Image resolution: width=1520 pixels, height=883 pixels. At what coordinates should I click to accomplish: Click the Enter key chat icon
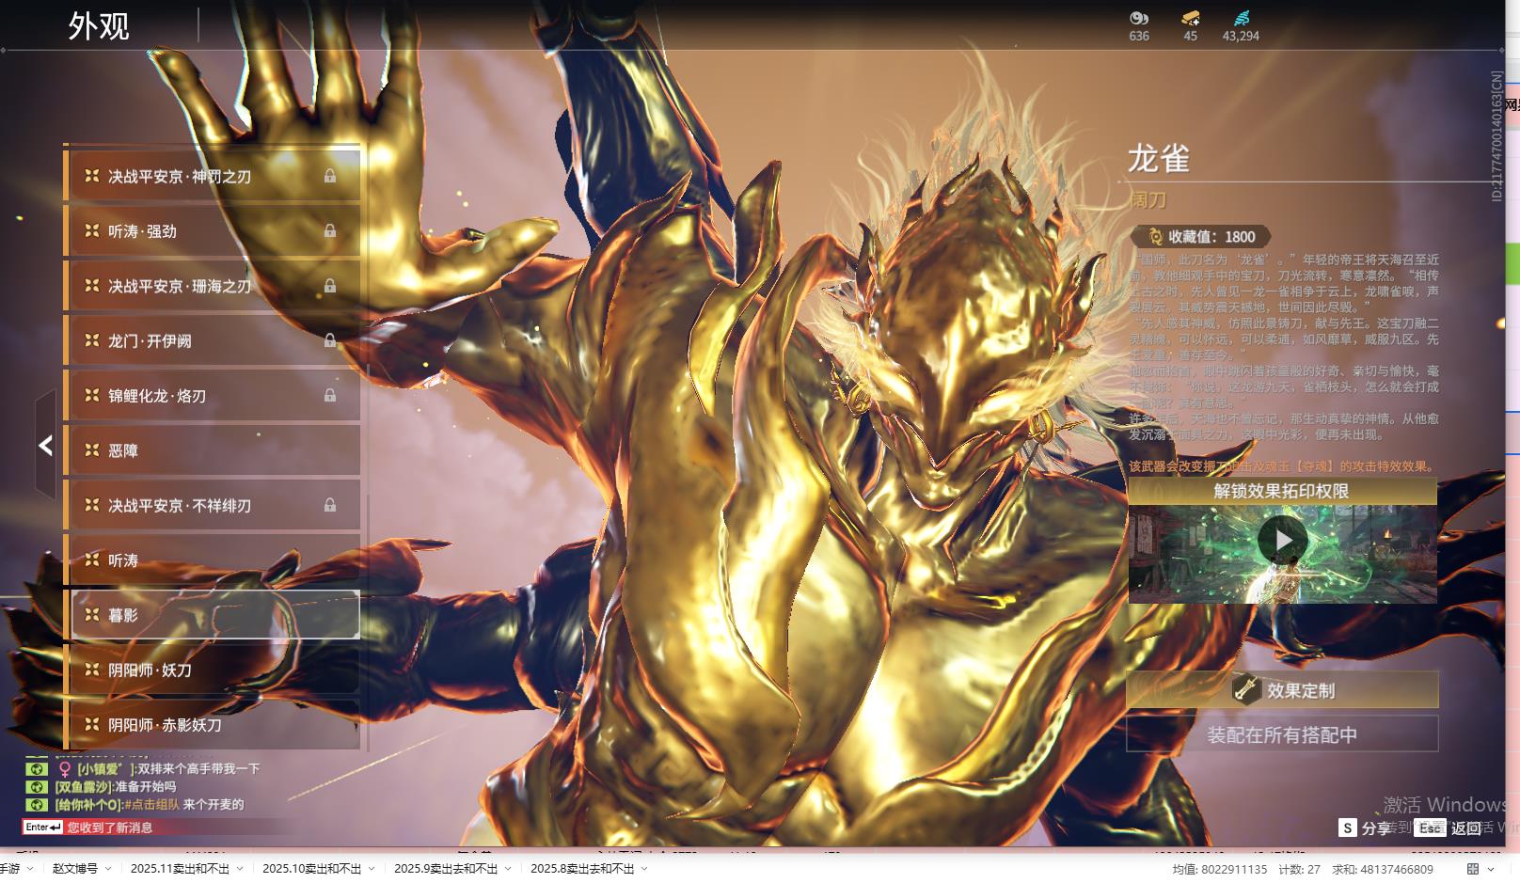coord(43,828)
